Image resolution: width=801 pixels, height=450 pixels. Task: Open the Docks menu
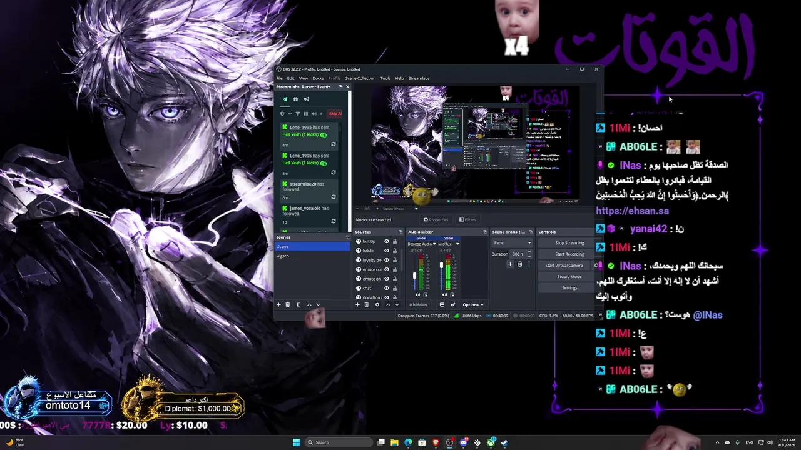point(318,78)
